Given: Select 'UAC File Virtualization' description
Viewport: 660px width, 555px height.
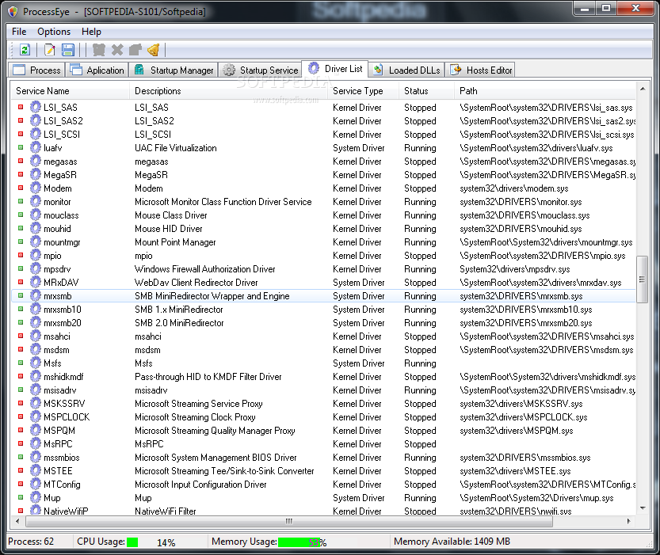Looking at the screenshot, I should [x=176, y=148].
